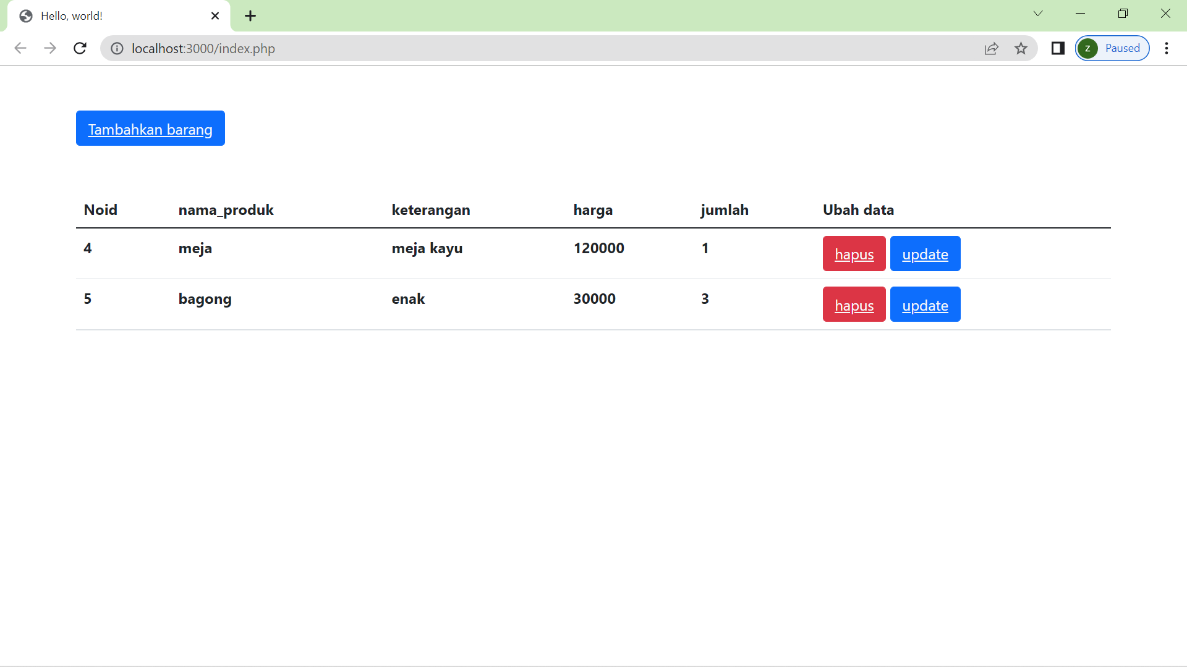Update the bagong product entry
The image size is (1187, 667).
click(x=925, y=304)
